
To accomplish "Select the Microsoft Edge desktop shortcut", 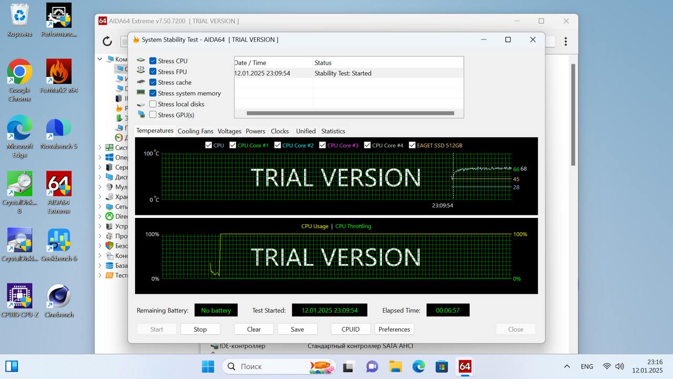I will coord(19,137).
